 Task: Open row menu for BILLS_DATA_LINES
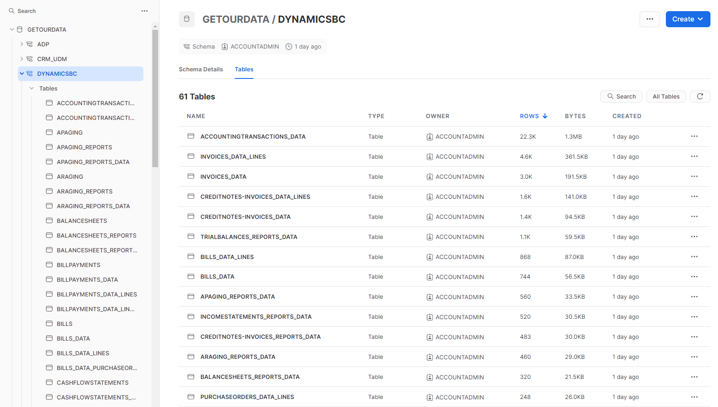click(694, 257)
